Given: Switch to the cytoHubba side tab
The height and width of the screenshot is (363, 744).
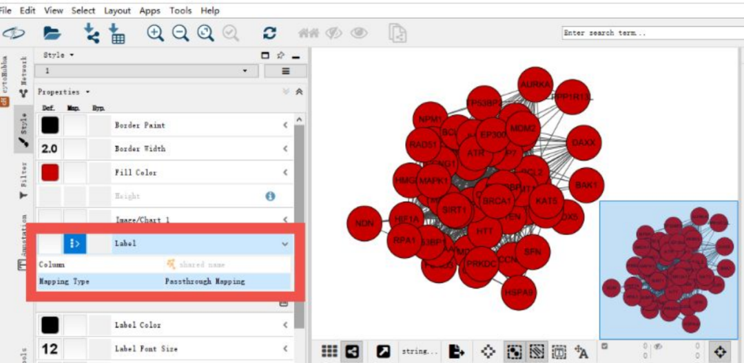Looking at the screenshot, I should click(x=5, y=81).
